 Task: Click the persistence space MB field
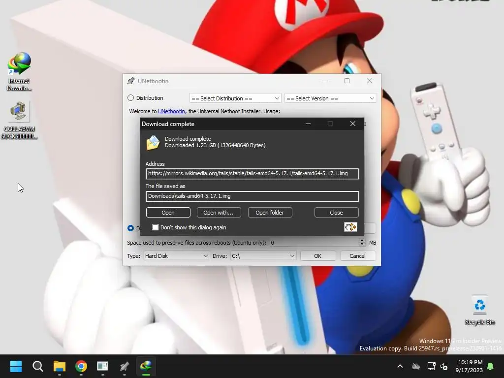(x=314, y=243)
